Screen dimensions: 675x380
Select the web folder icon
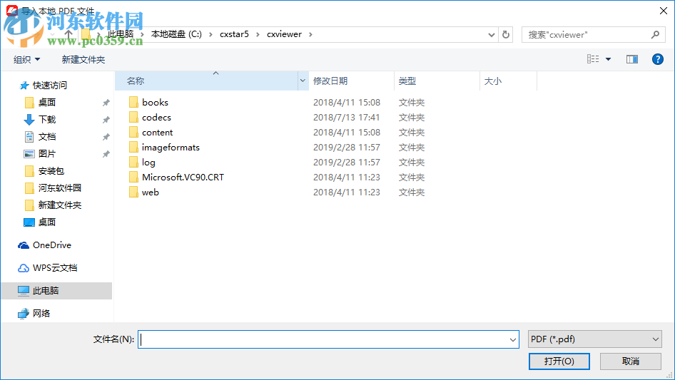coord(133,192)
